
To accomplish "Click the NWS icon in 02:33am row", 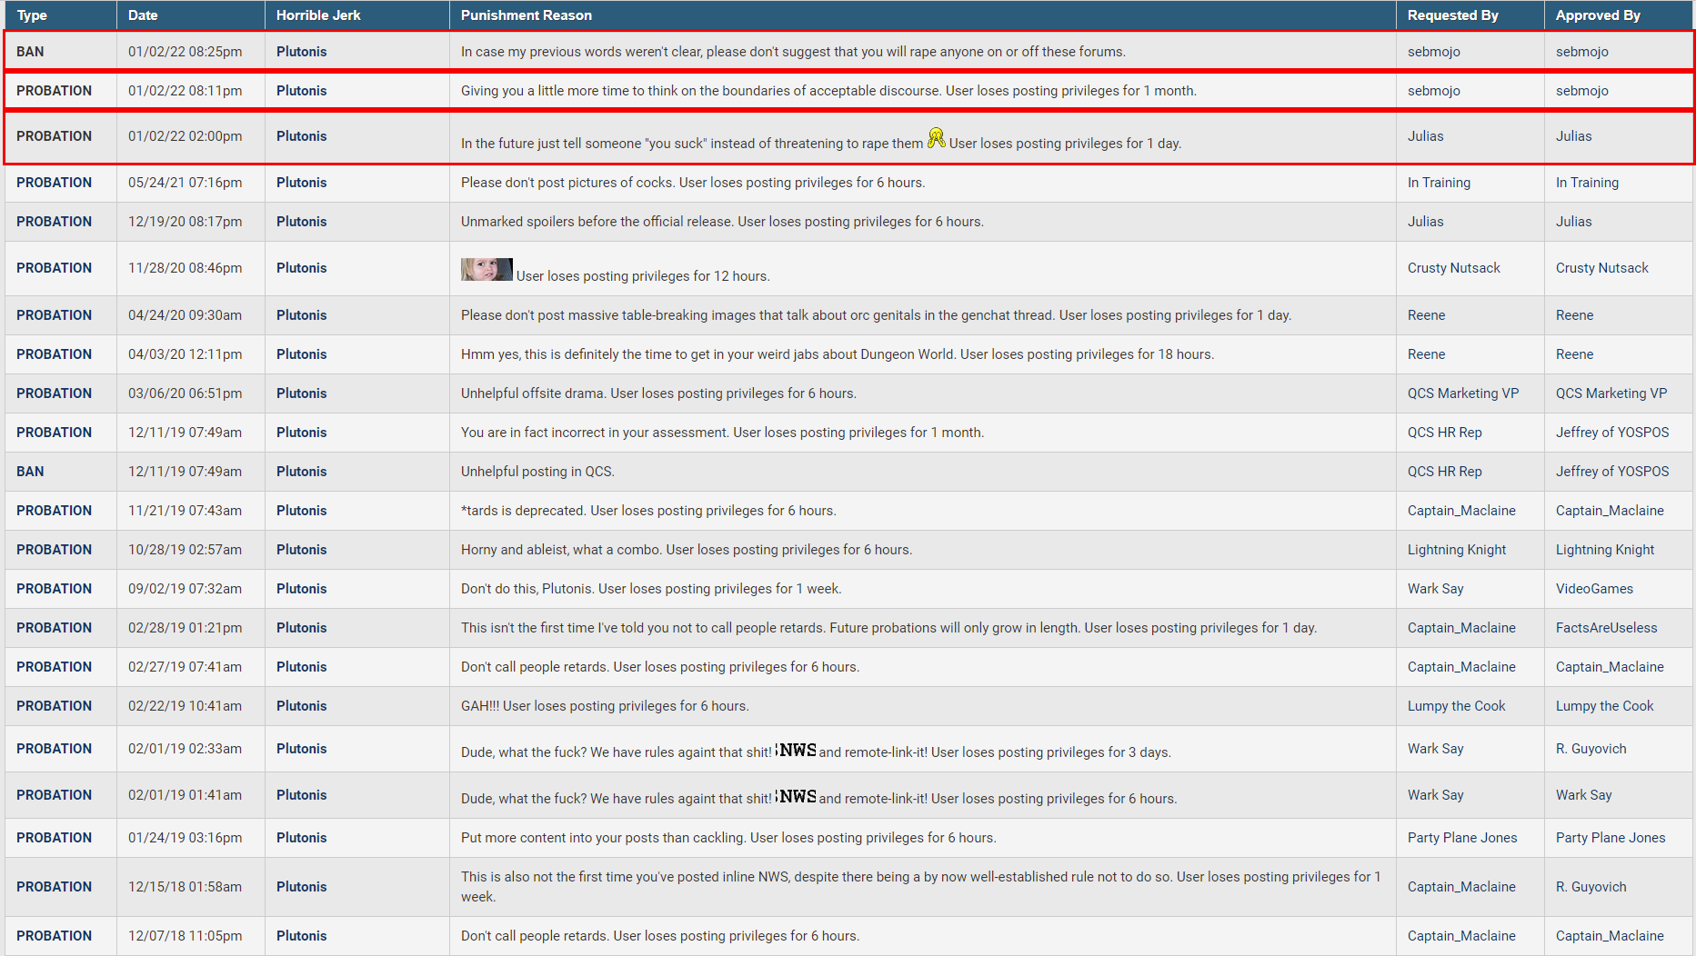I will [x=796, y=750].
